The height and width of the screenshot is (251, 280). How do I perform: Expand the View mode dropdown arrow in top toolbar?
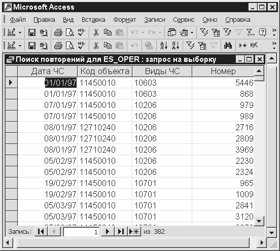(20, 32)
